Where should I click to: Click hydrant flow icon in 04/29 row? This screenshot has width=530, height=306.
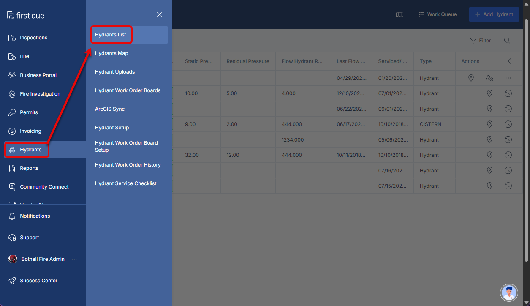click(x=489, y=78)
